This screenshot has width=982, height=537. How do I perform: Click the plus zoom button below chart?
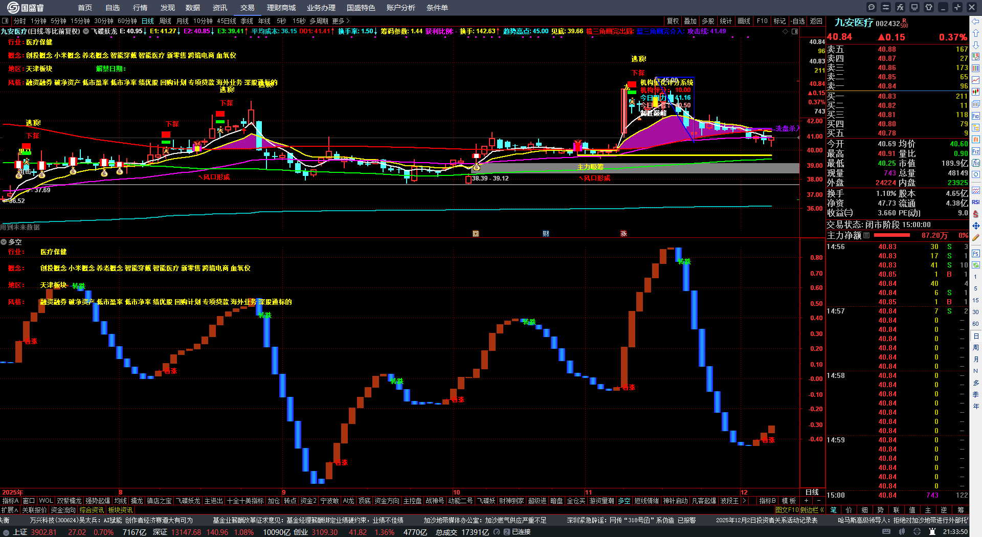coord(806,501)
